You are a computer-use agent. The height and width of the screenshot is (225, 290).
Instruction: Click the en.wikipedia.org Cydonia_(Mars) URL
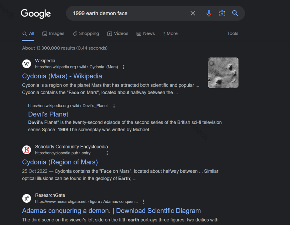(x=76, y=67)
